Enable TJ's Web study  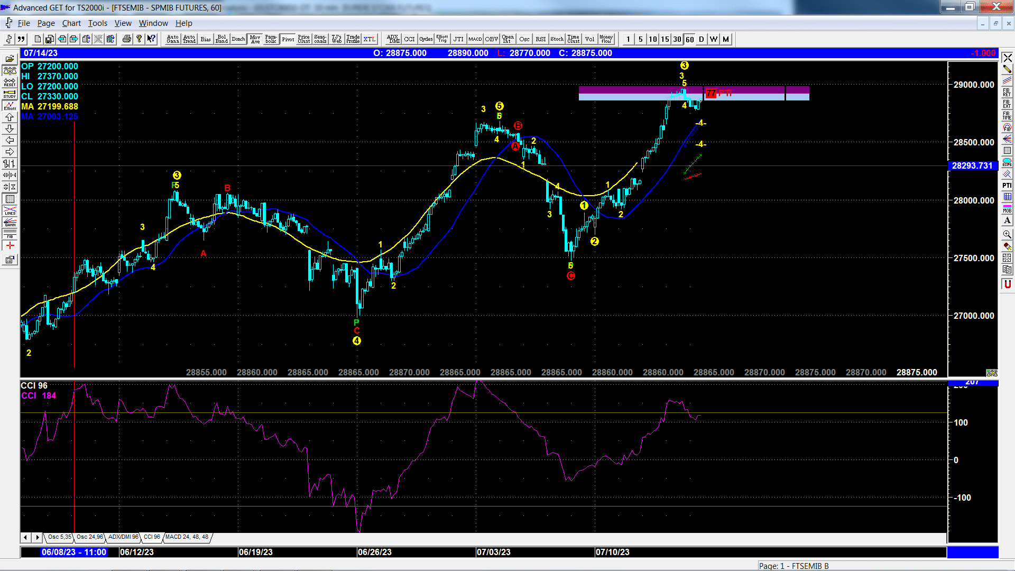coord(337,39)
